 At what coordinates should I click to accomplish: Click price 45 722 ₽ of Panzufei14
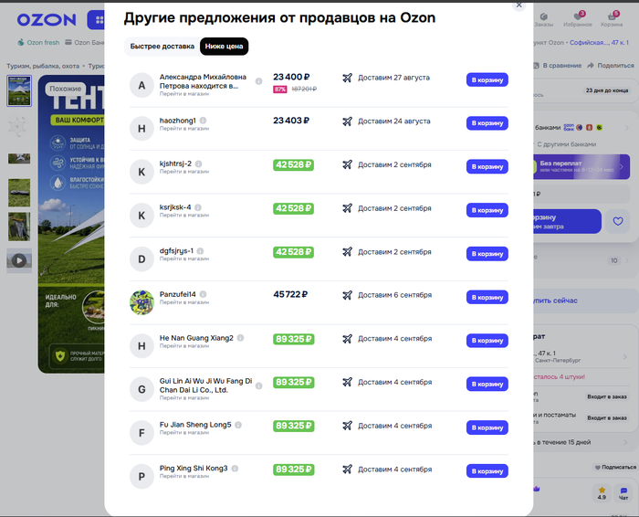coord(290,294)
